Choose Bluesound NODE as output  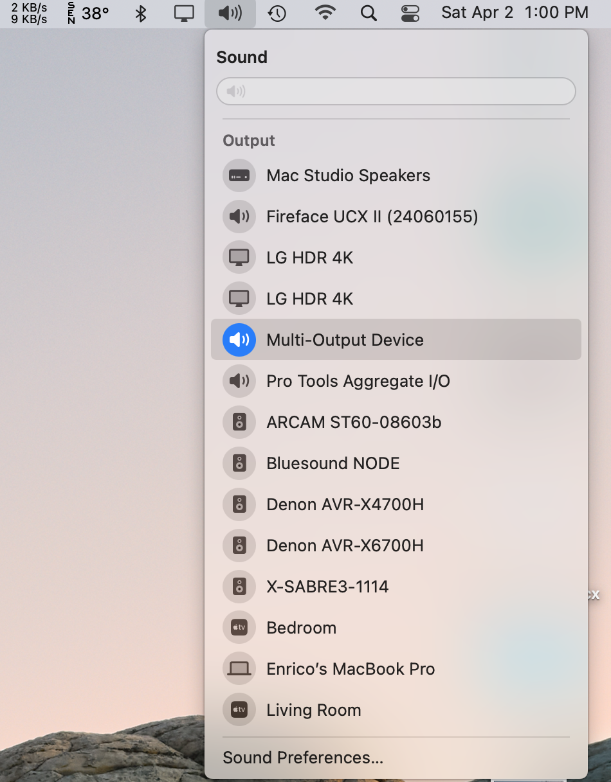(333, 463)
